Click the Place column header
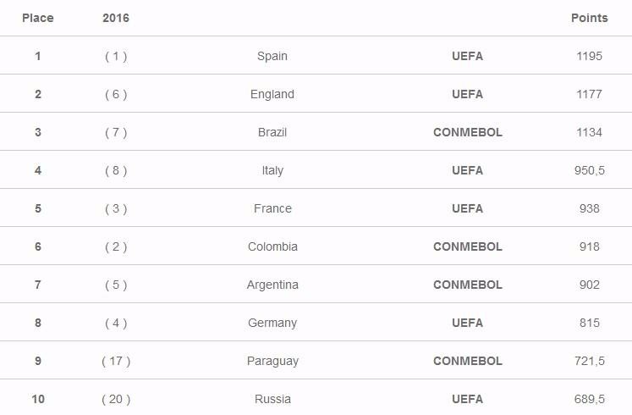The width and height of the screenshot is (632, 415). (x=37, y=18)
